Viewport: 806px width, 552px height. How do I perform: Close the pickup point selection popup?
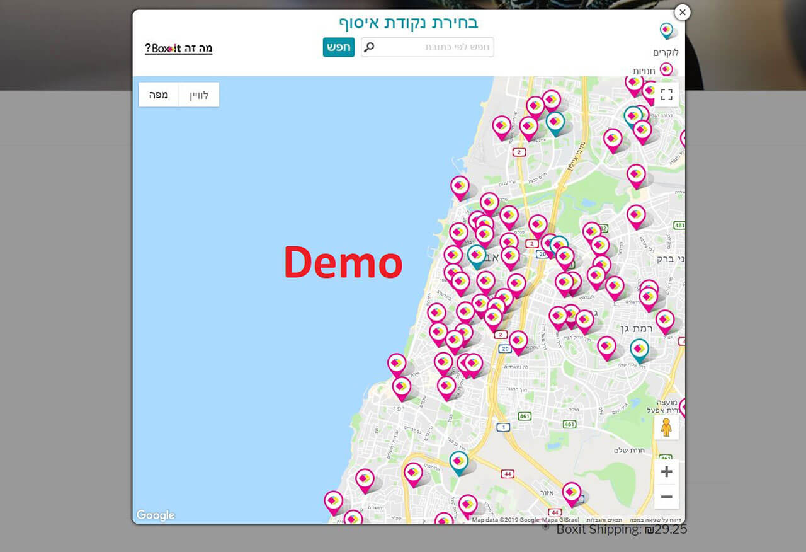coord(682,13)
